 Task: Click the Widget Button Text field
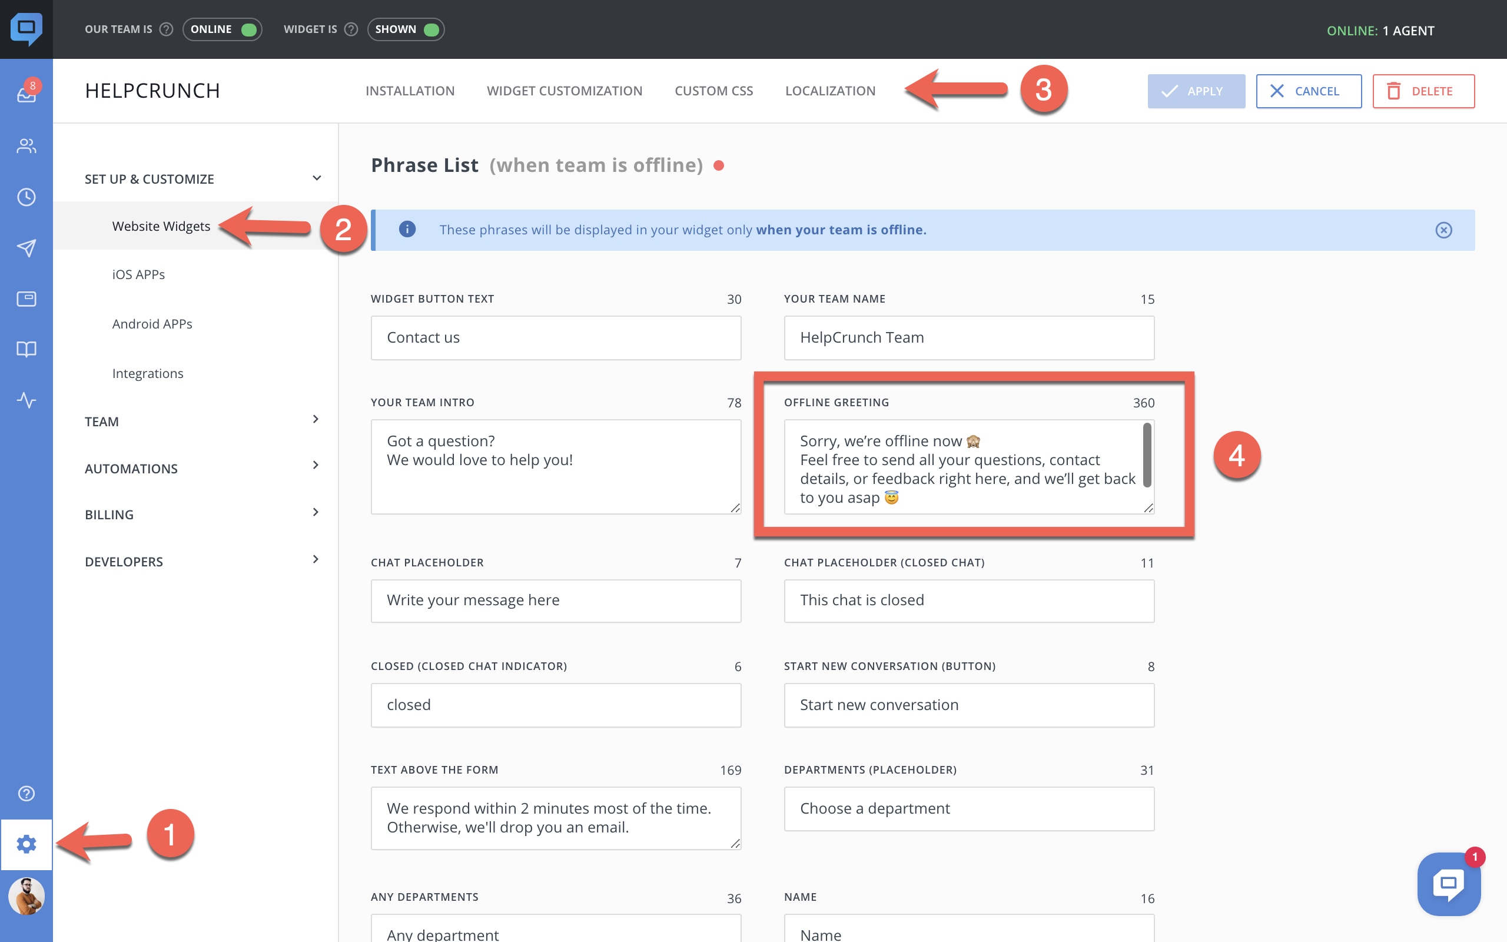(x=556, y=338)
